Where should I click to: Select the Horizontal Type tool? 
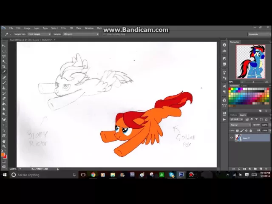[x=4, y=125]
